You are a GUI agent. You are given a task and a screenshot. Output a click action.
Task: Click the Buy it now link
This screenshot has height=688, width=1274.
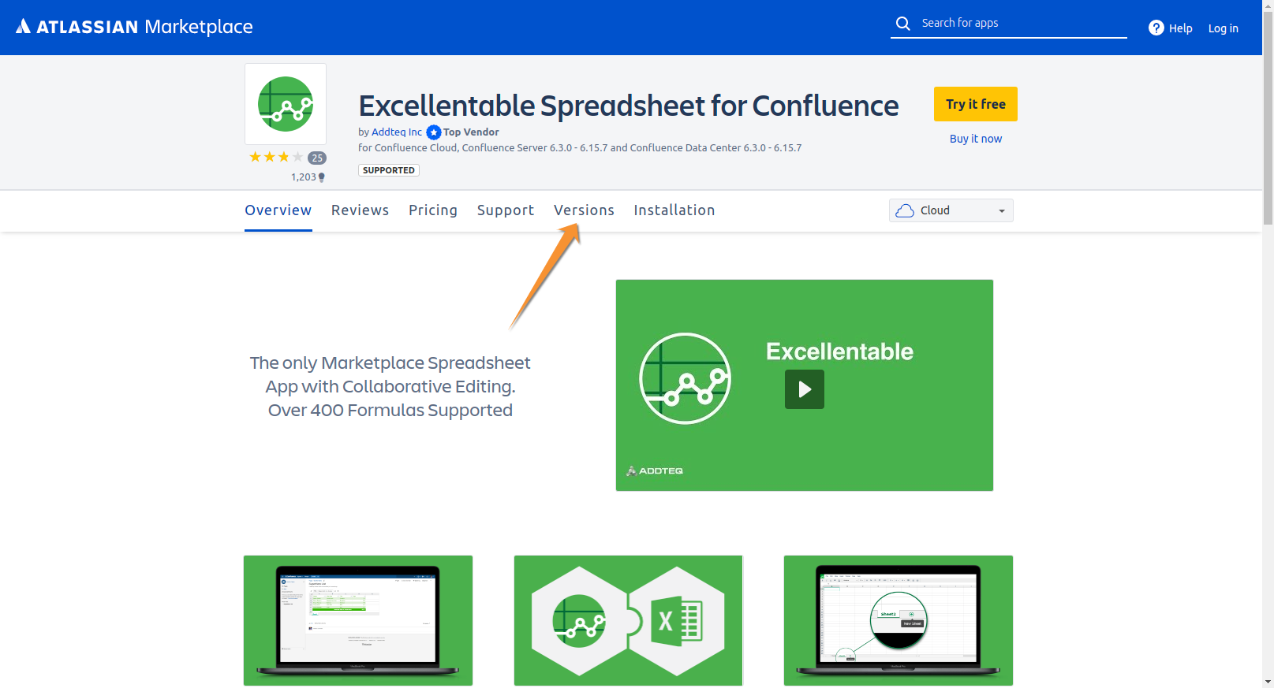pos(975,139)
